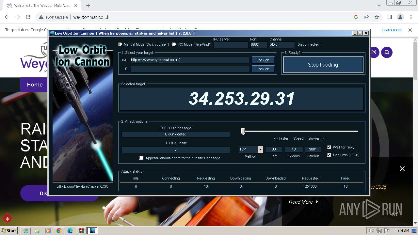Dismiss the Chrome update infobar
This screenshot has width=418, height=235.
click(x=410, y=30)
